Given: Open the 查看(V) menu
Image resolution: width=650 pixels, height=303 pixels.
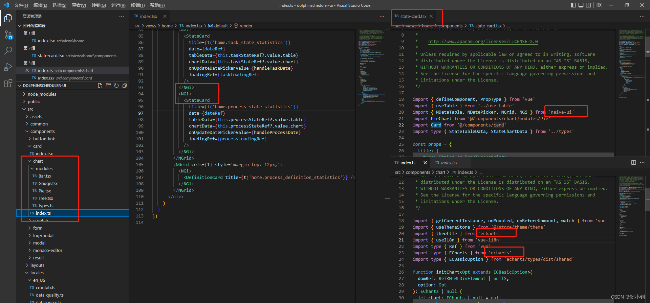Looking at the screenshot, I should tap(79, 5).
